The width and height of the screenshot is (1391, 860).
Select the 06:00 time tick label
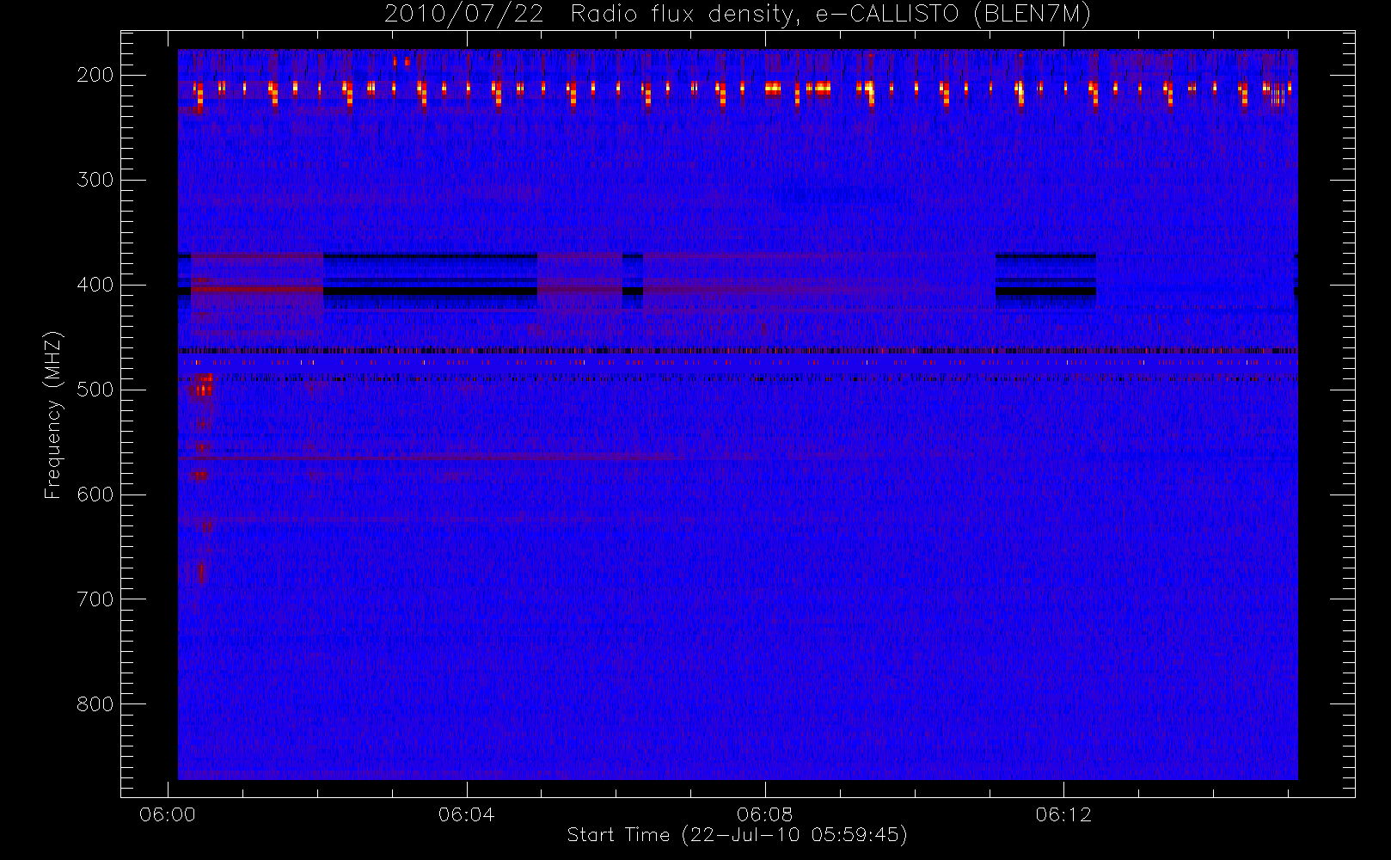(x=168, y=814)
